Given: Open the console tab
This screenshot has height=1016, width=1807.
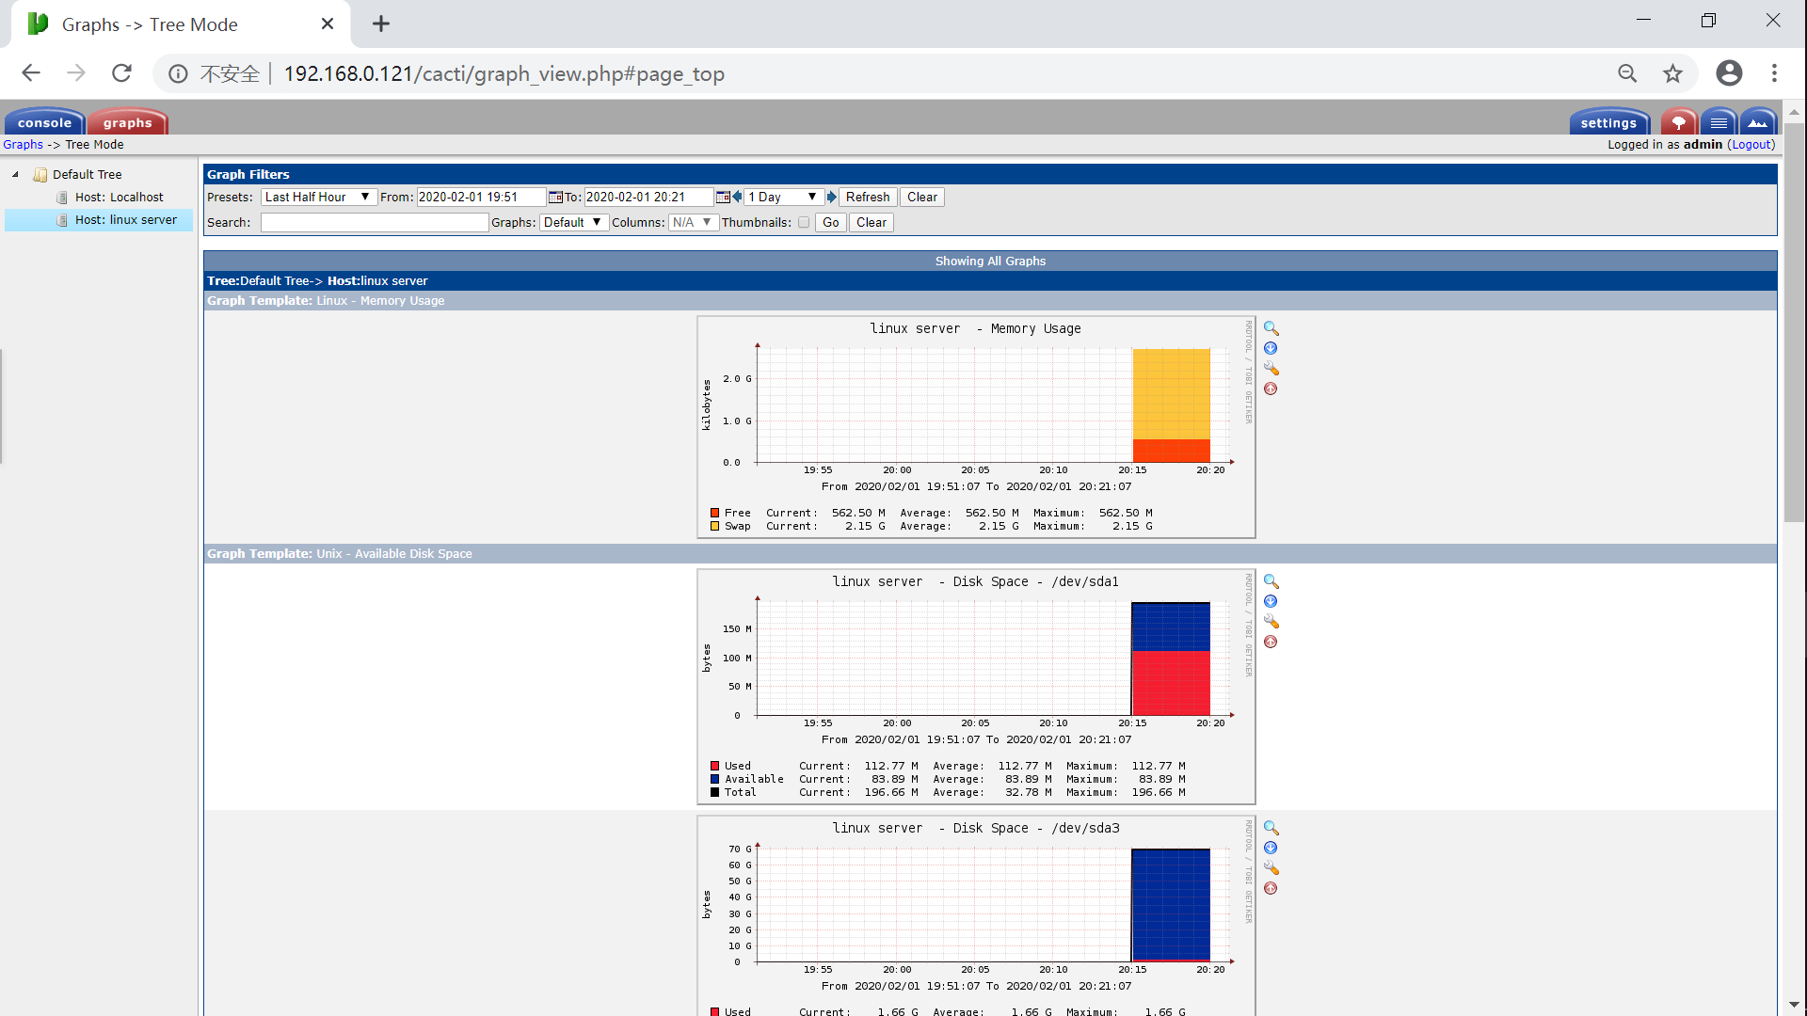Looking at the screenshot, I should click(x=44, y=122).
